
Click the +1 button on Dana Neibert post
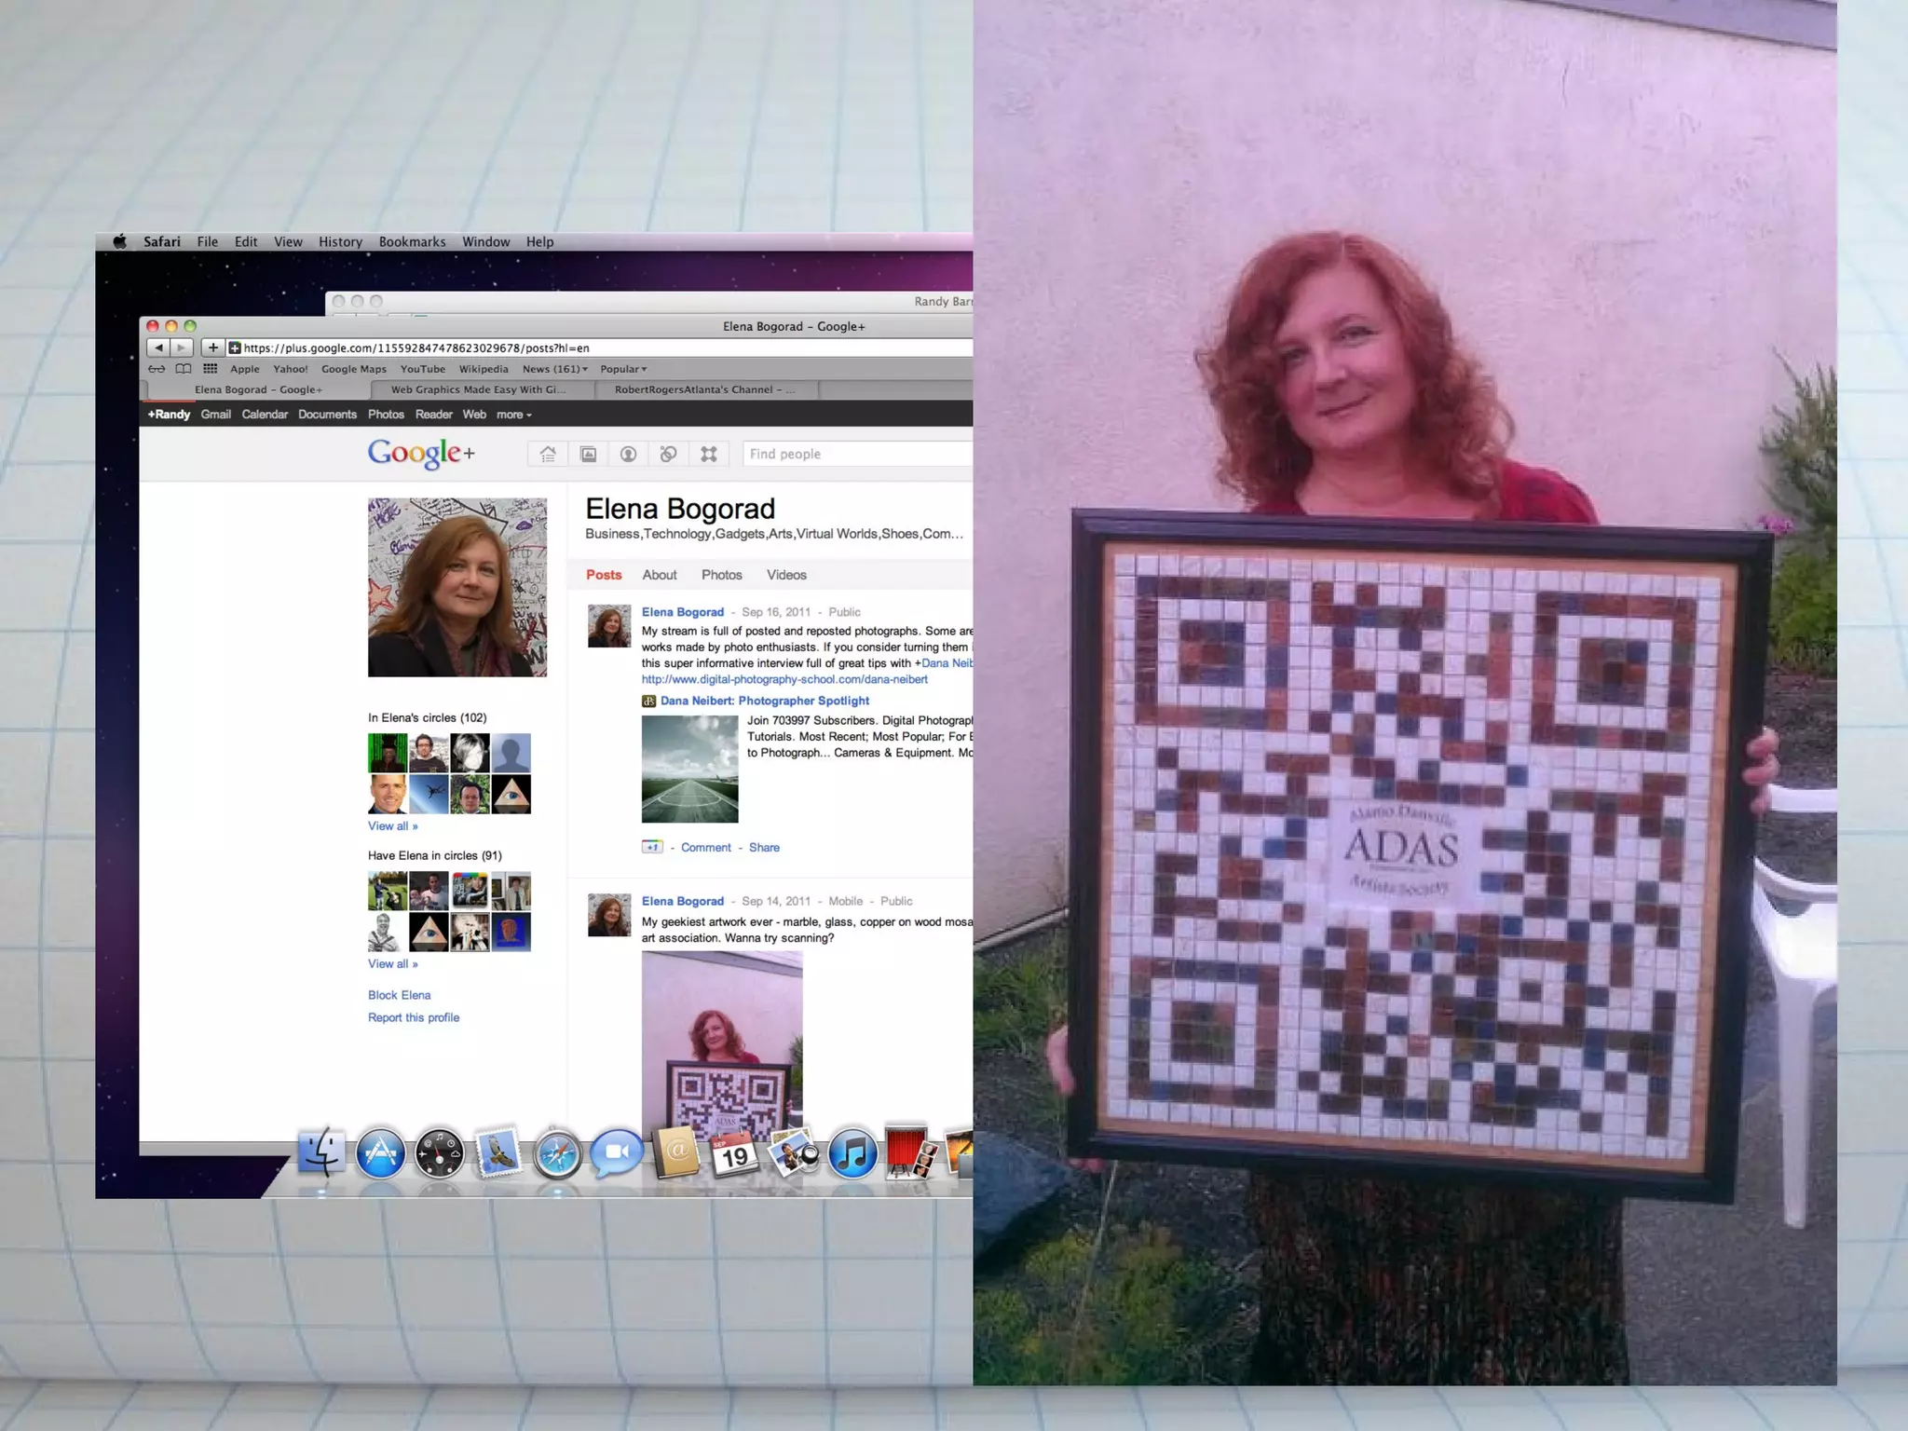click(x=652, y=847)
